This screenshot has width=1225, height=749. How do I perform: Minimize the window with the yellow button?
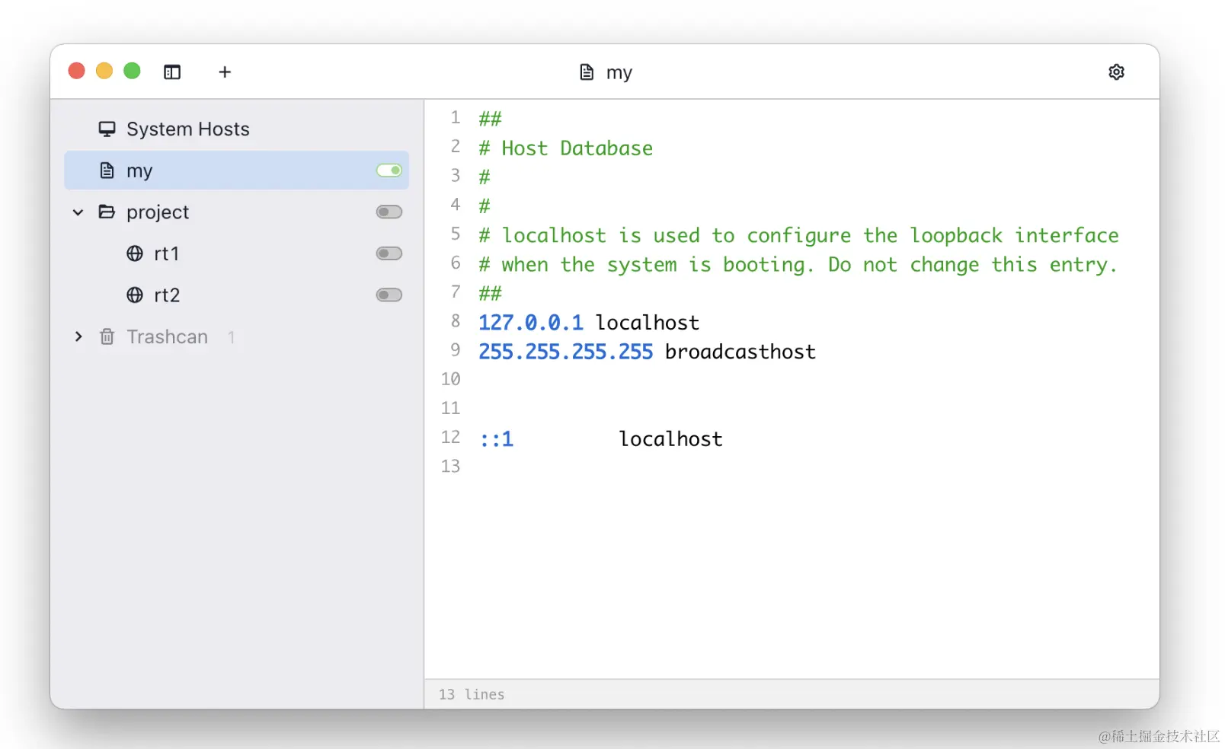(104, 71)
